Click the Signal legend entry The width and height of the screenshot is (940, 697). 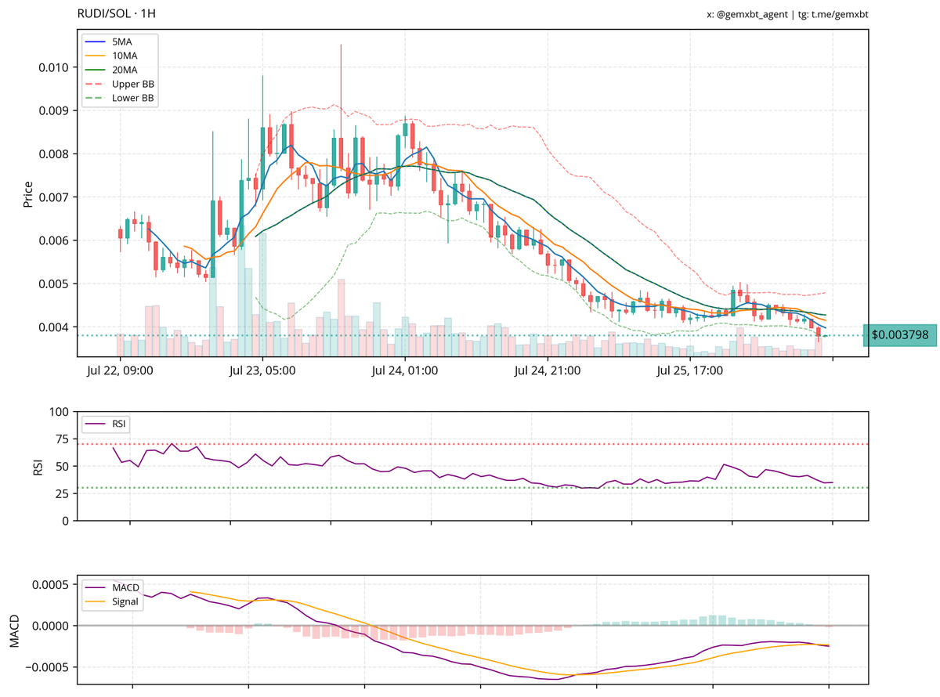click(113, 602)
